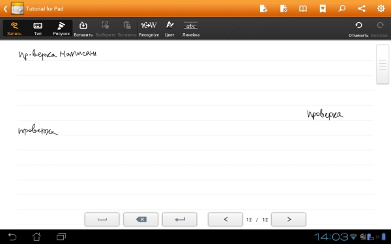391x244 pixels.
Task: Switch to Рисунок drawing mode
Action: (x=61, y=29)
